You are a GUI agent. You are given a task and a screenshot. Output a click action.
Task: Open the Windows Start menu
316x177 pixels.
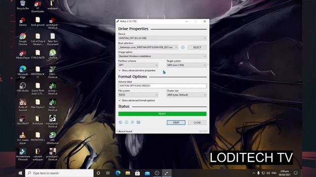coord(20,173)
